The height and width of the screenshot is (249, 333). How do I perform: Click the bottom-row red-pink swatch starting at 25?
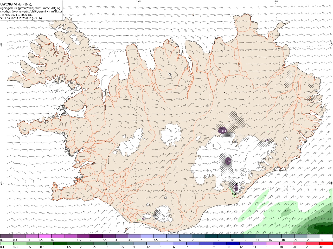[x=313, y=243]
